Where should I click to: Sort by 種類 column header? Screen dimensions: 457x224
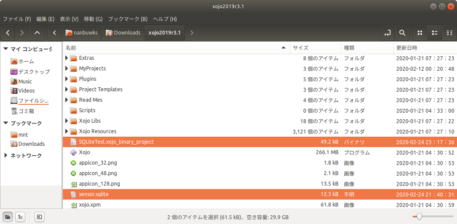[x=367, y=48]
